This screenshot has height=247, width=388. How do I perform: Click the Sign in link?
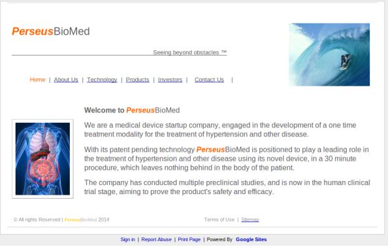127,239
